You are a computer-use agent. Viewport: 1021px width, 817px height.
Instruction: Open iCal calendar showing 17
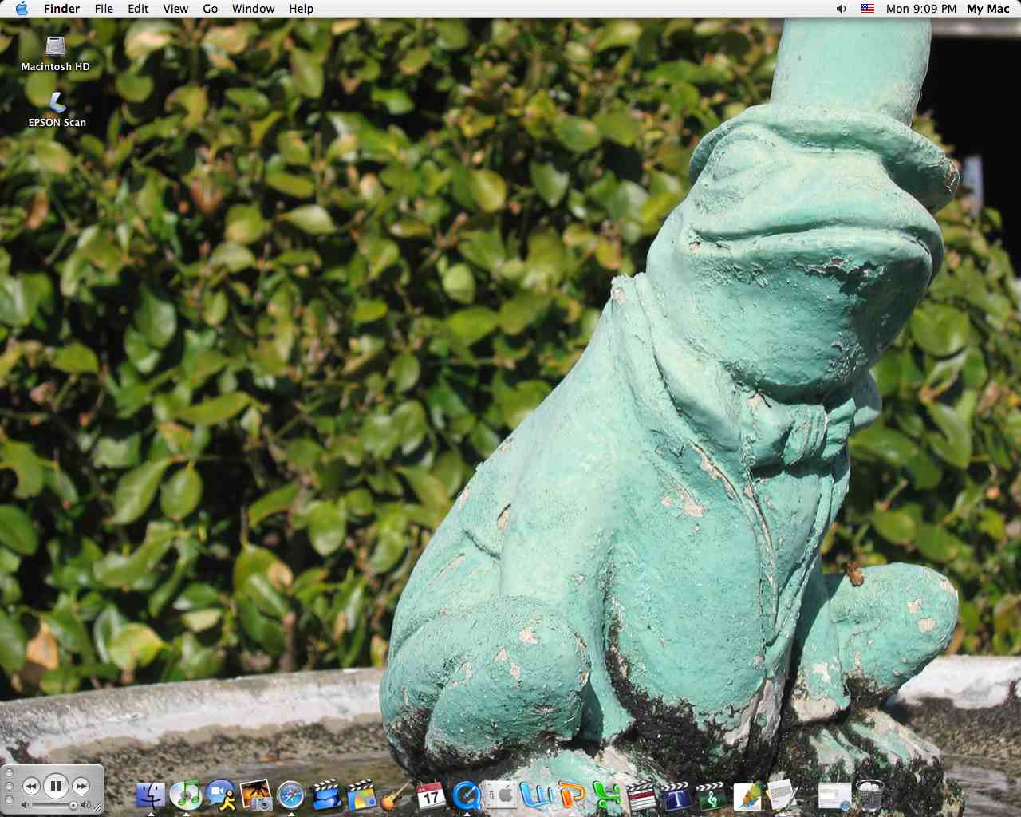(432, 795)
